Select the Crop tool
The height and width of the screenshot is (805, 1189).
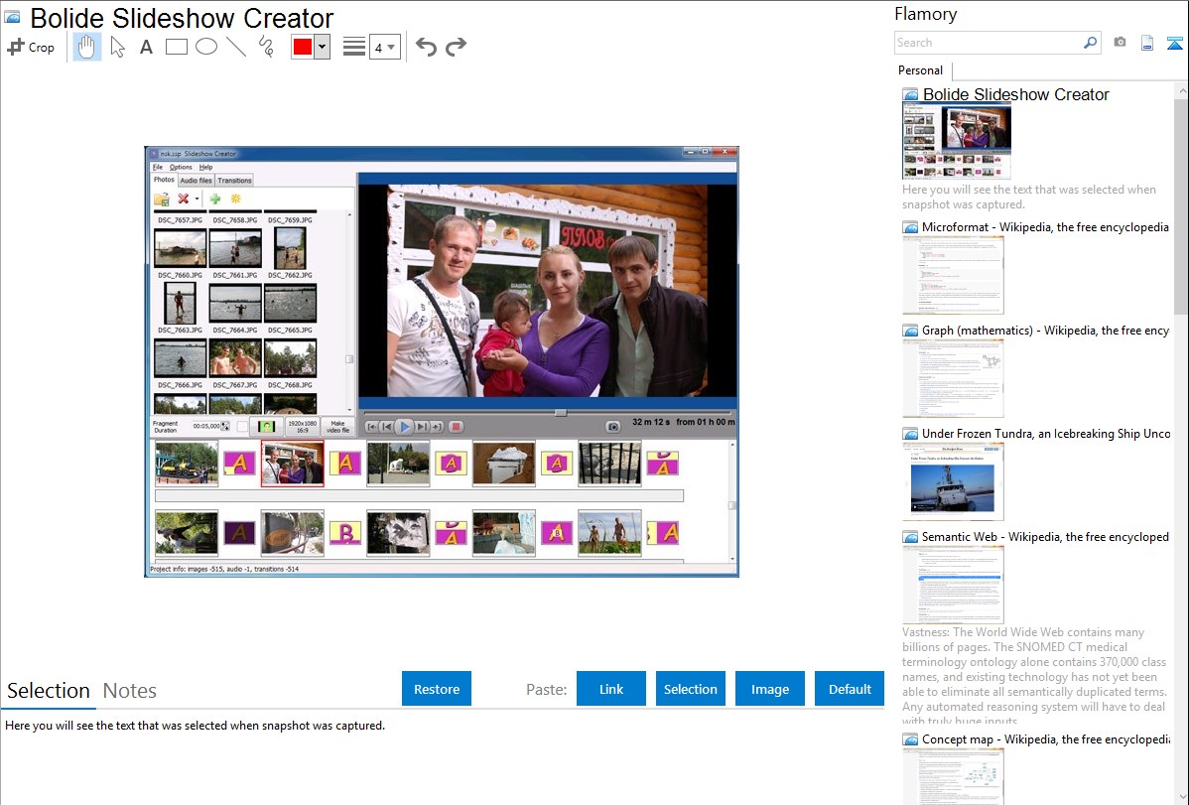(31, 47)
